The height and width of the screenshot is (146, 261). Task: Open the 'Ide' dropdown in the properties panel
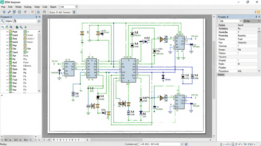(x=241, y=21)
